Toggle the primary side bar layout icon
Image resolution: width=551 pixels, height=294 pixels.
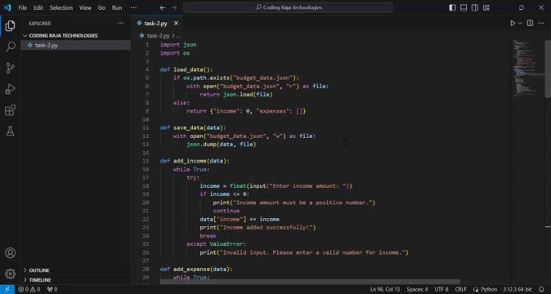pyautogui.click(x=453, y=7)
